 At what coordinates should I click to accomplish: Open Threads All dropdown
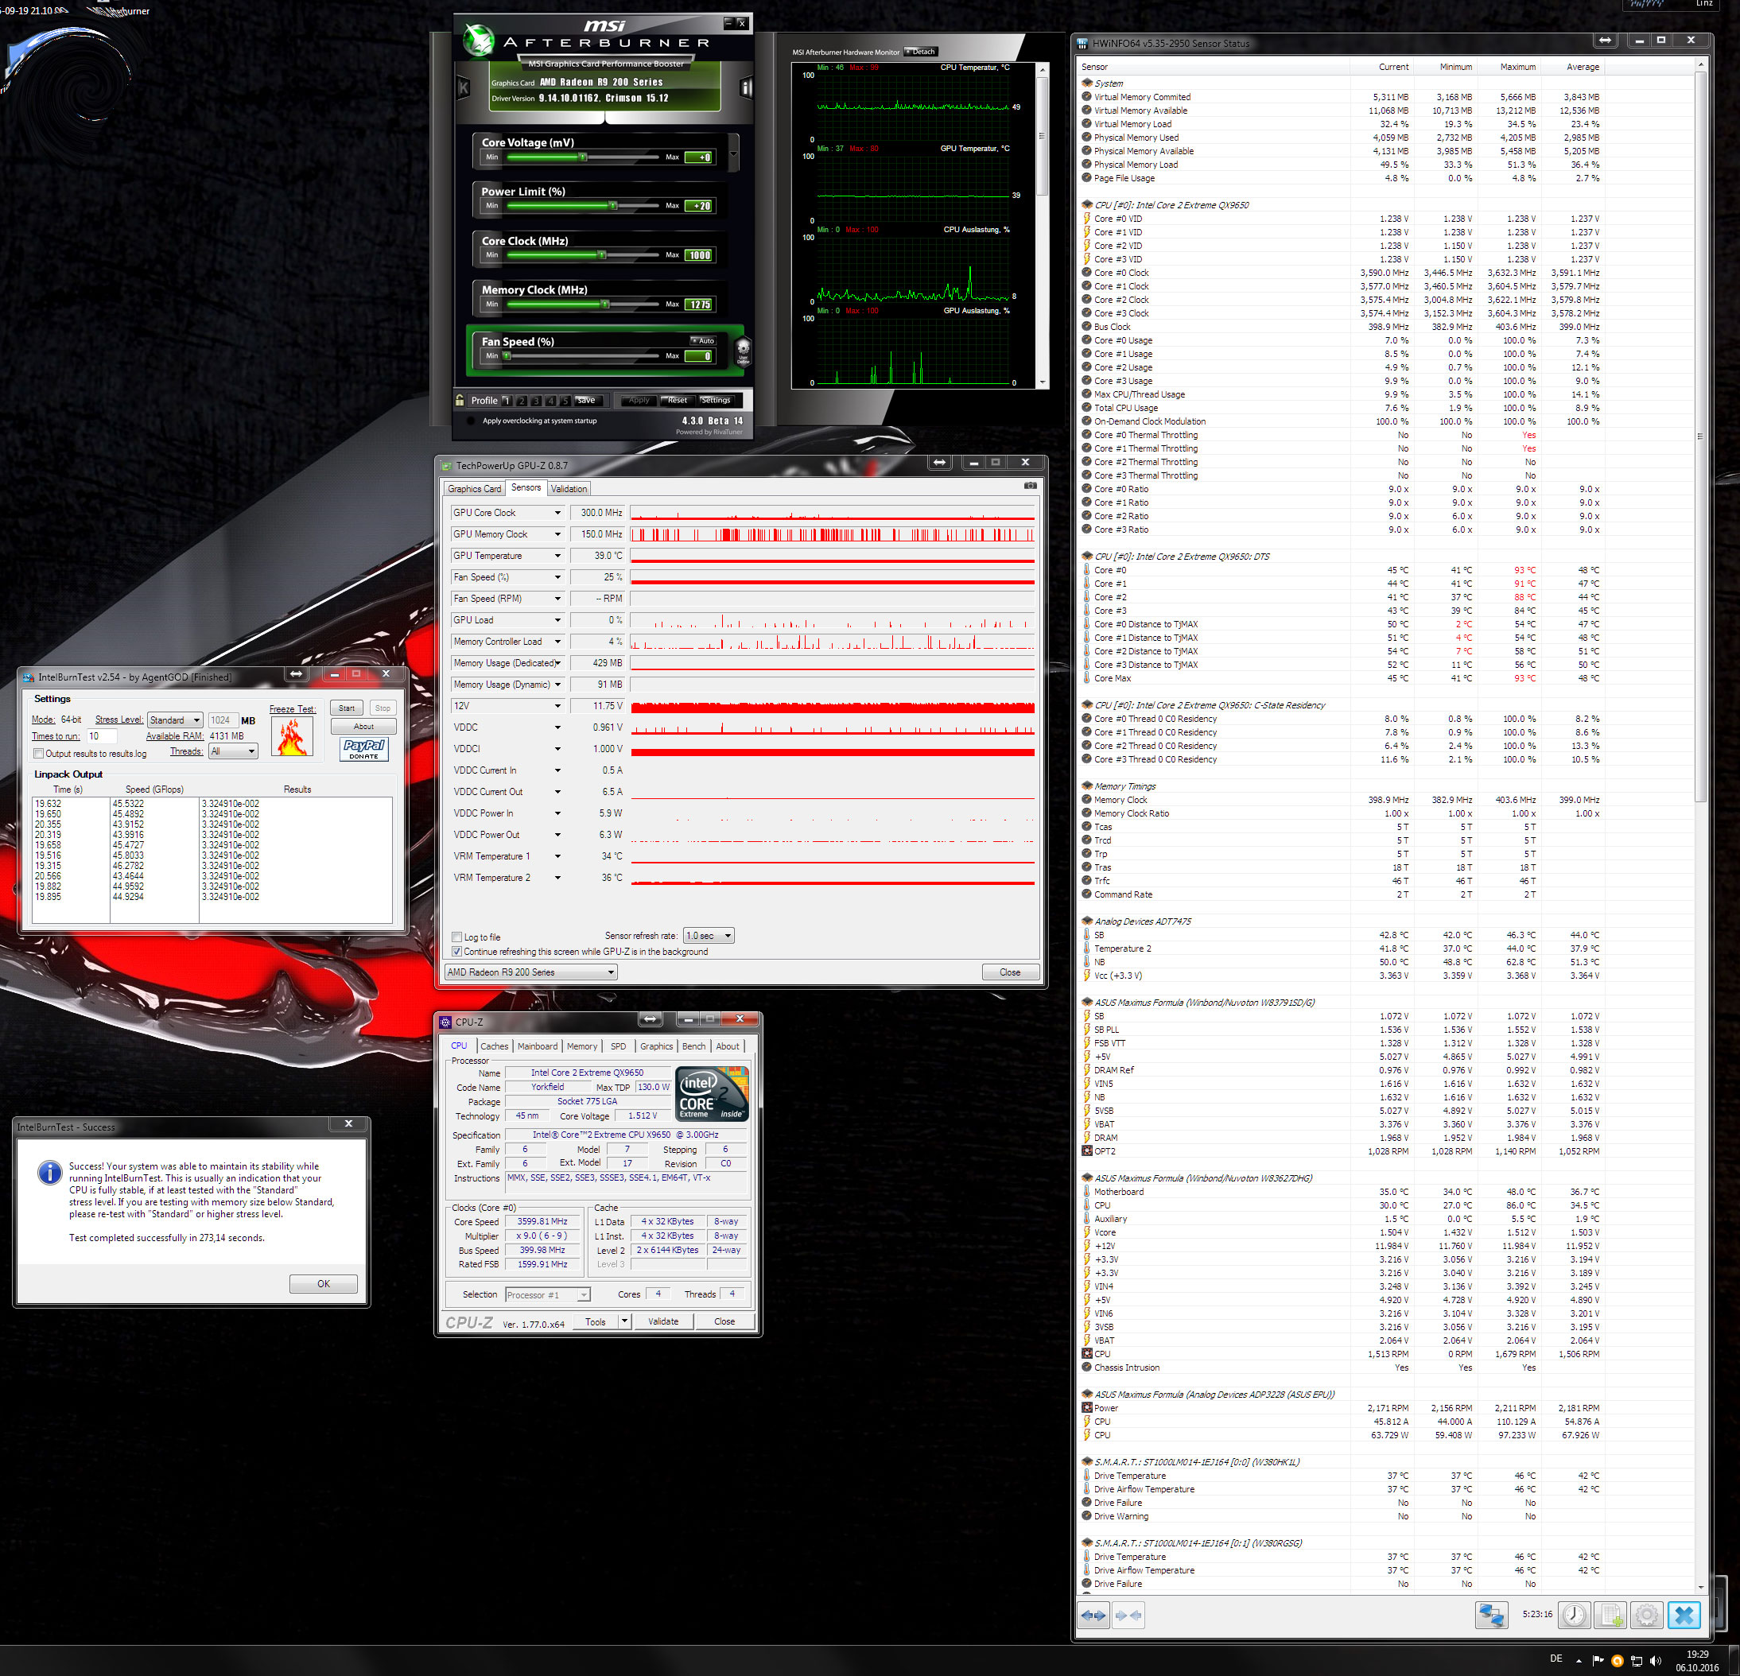pyautogui.click(x=234, y=751)
